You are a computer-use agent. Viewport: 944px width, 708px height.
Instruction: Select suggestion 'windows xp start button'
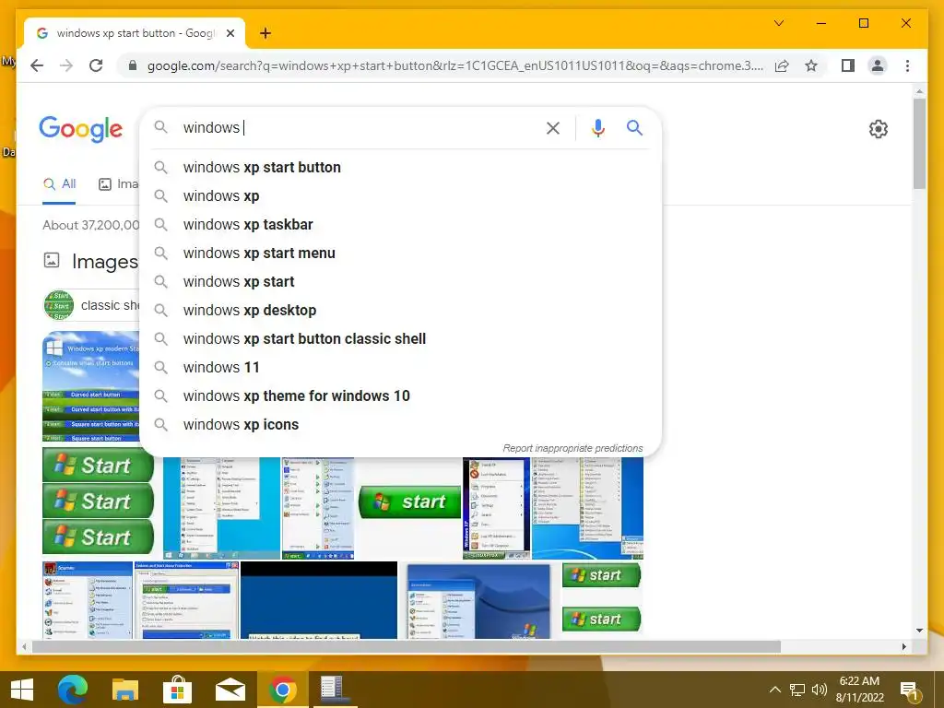click(x=400, y=168)
